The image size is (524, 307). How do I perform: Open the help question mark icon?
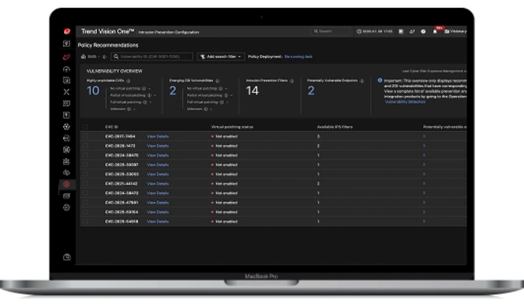pos(423,31)
